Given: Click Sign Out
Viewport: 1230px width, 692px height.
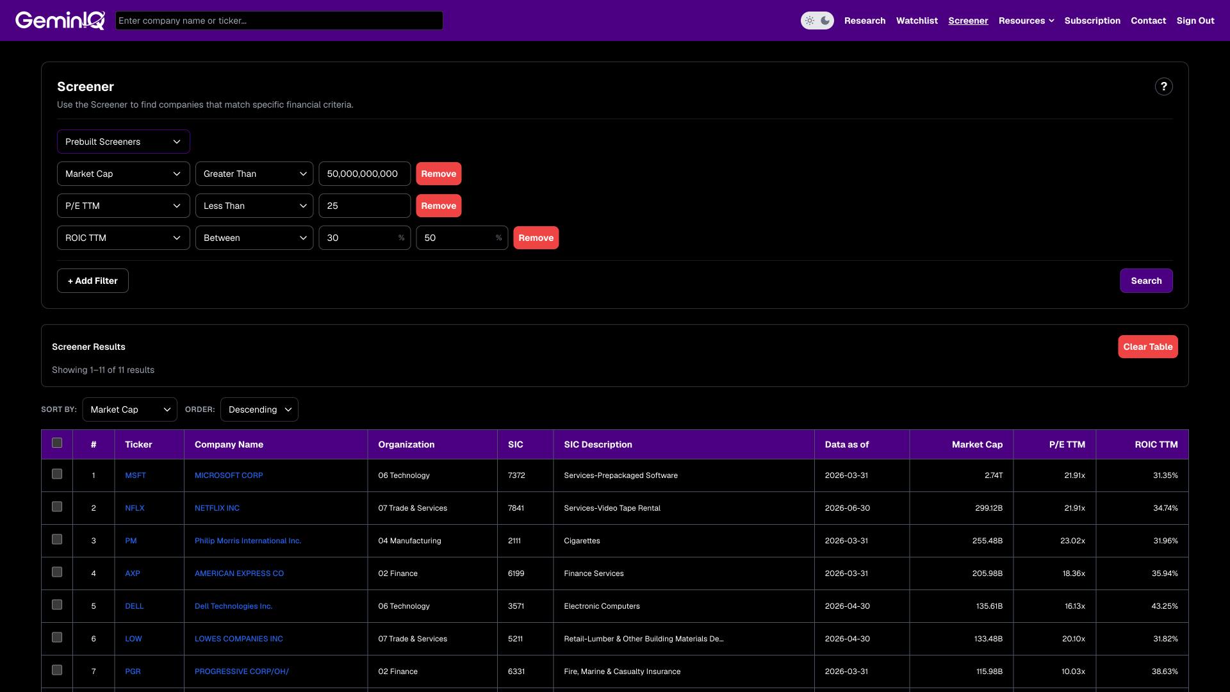Looking at the screenshot, I should click(x=1195, y=21).
